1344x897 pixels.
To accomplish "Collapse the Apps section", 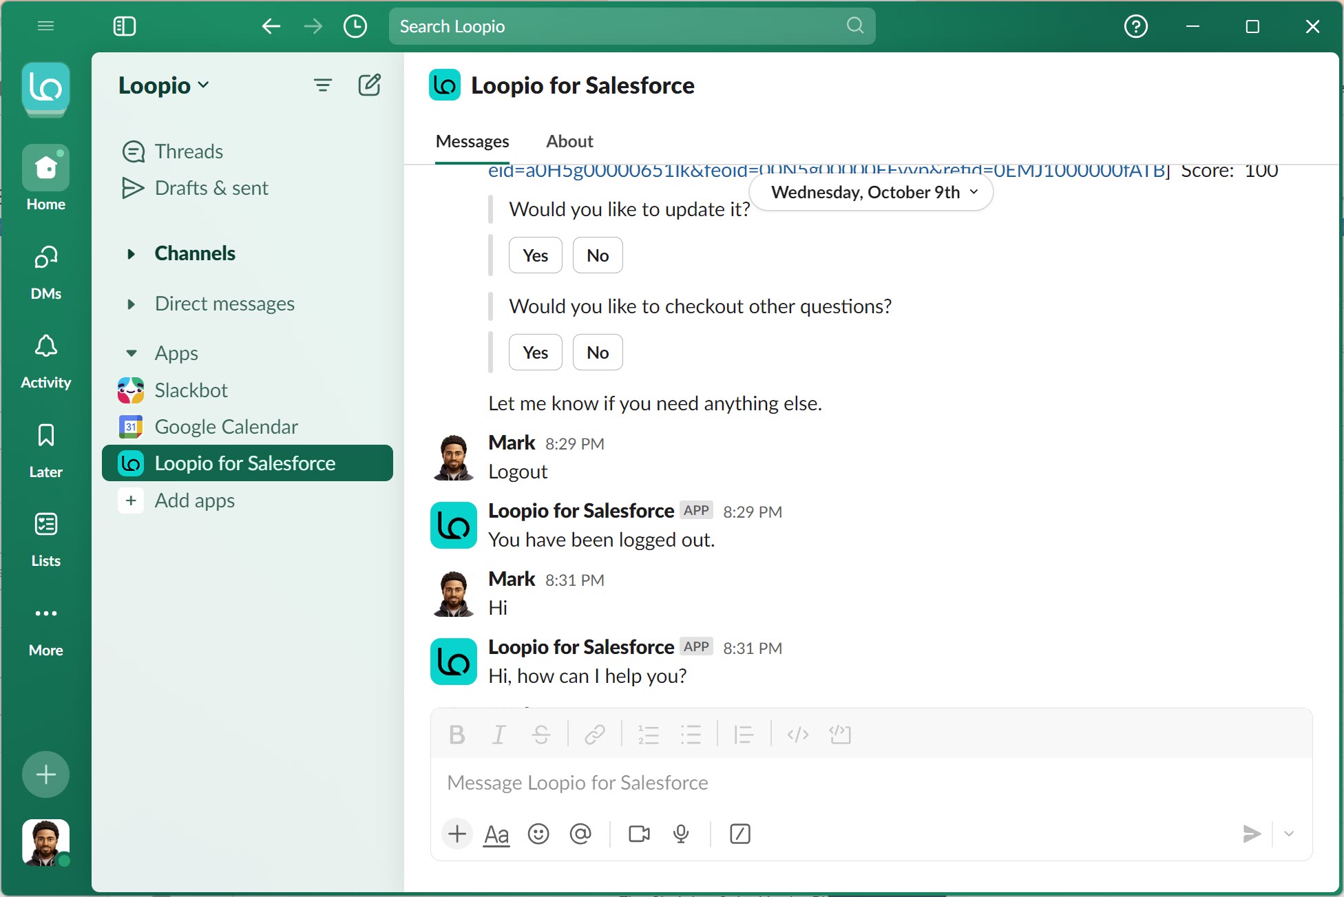I will tap(131, 354).
